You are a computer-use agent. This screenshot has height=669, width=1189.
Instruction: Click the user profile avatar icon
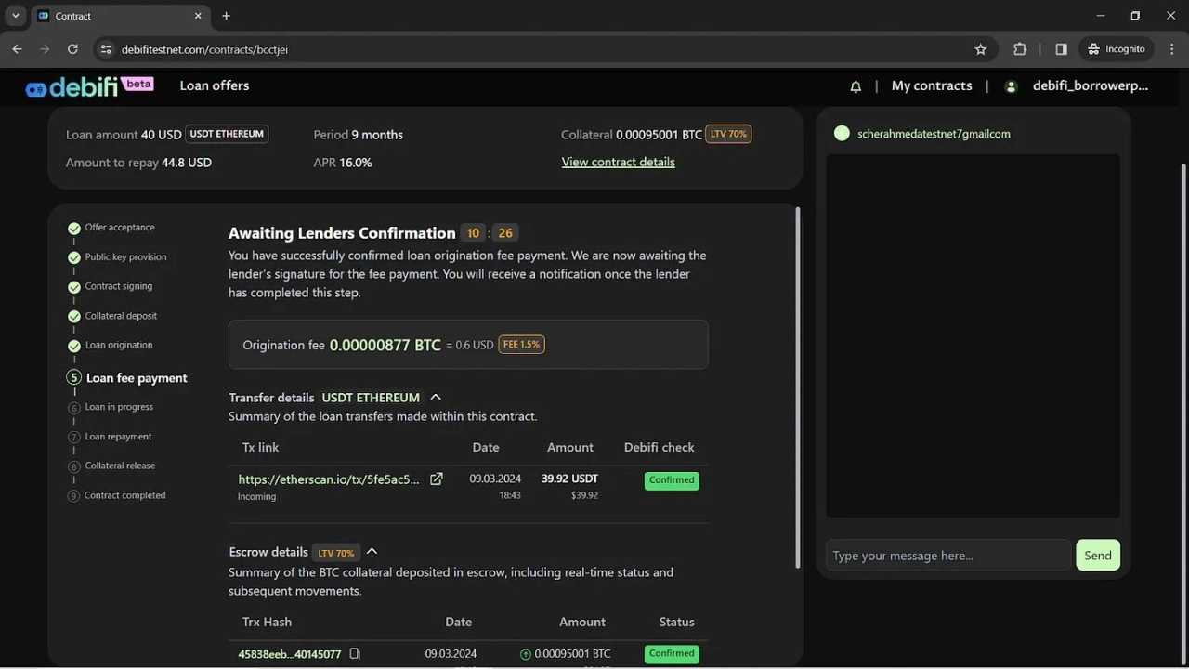(1012, 86)
